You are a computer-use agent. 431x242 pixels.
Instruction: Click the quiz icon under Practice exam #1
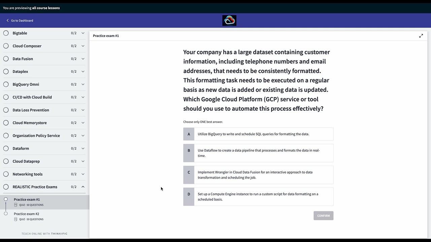click(15, 205)
